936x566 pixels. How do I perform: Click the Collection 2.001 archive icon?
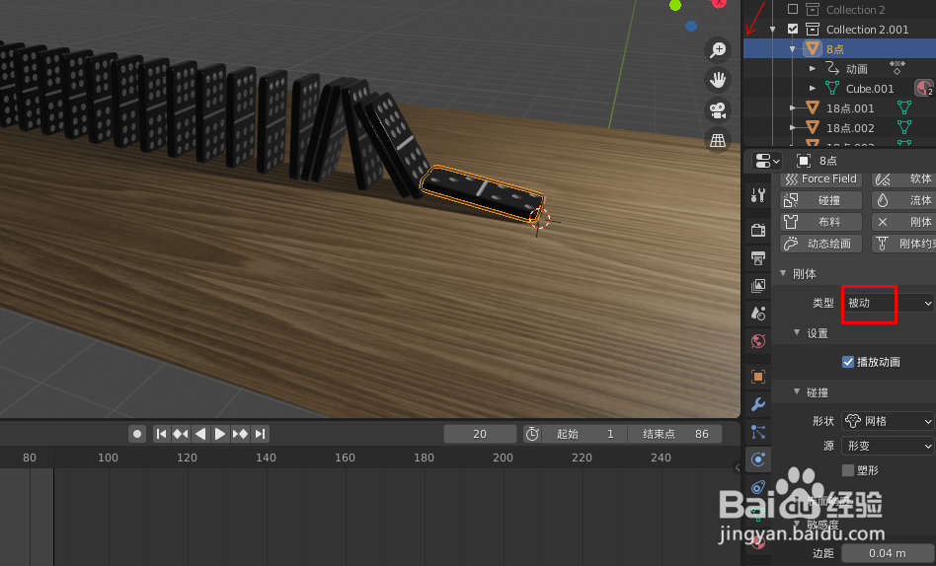[x=813, y=29]
